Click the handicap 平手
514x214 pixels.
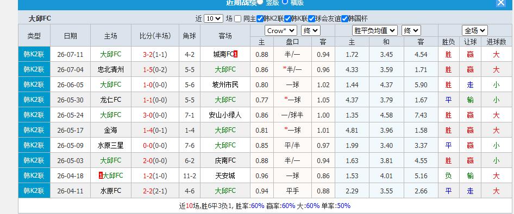pyautogui.click(x=292, y=191)
